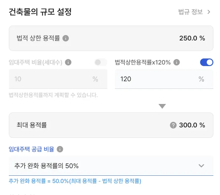
Task: Click the 300.0 % maximum value
Action: pos(192,125)
